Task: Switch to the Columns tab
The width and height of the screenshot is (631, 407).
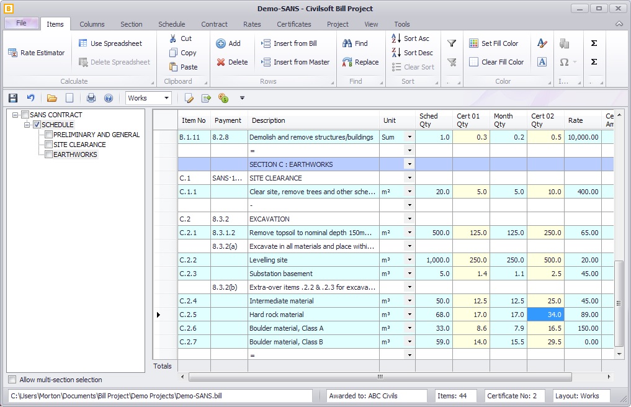Action: click(92, 24)
